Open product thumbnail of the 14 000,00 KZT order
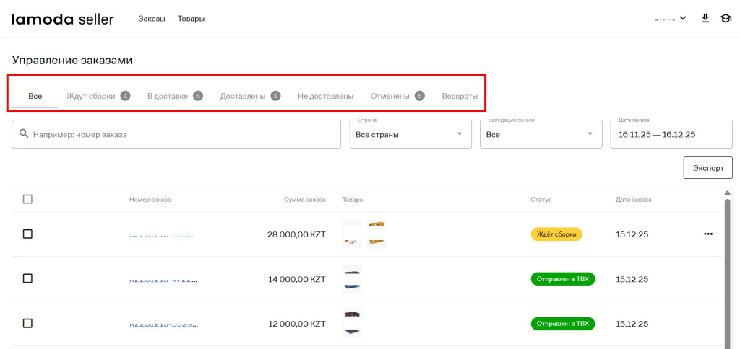Viewport: 740px width, 349px height. pos(352,279)
